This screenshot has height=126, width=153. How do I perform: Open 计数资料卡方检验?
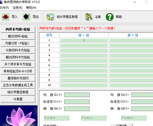tap(18, 50)
